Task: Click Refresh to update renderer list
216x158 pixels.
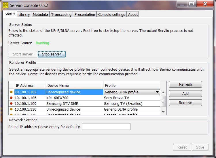Action: click(x=185, y=84)
